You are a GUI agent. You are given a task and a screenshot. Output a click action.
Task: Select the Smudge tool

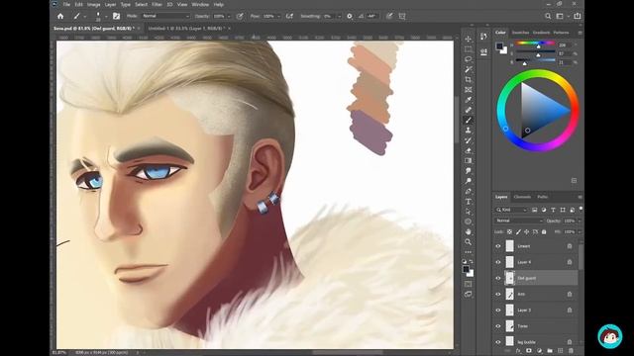(469, 171)
